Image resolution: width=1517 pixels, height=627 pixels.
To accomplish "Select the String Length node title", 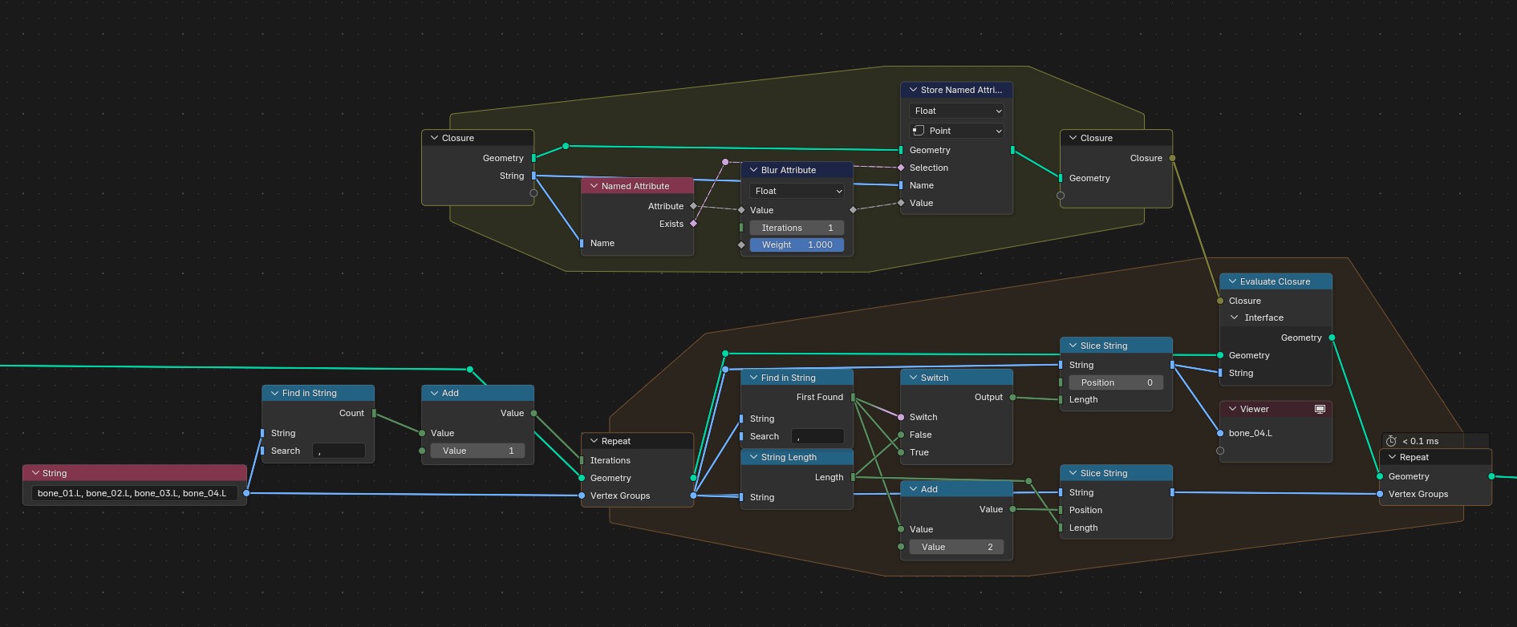I will pyautogui.click(x=789, y=457).
